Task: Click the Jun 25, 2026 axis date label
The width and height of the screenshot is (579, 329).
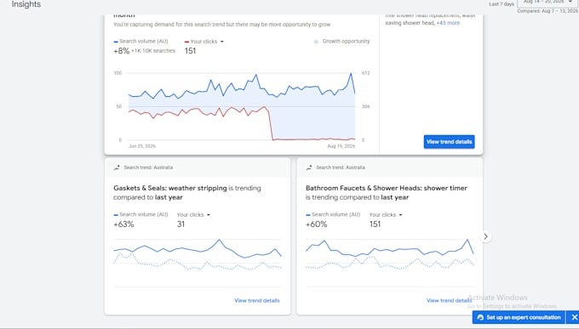Action: (142, 146)
